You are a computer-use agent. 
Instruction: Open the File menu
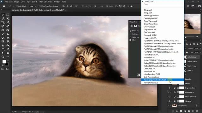click(x=6, y=2)
